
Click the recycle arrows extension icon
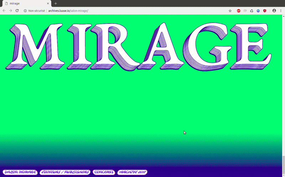252,11
